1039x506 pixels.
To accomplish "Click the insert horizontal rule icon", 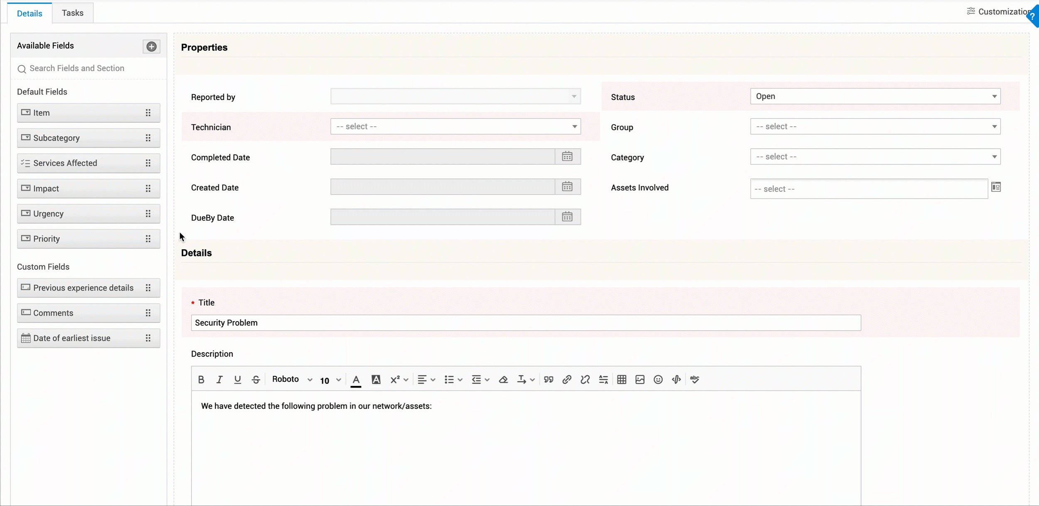I will click(x=603, y=379).
